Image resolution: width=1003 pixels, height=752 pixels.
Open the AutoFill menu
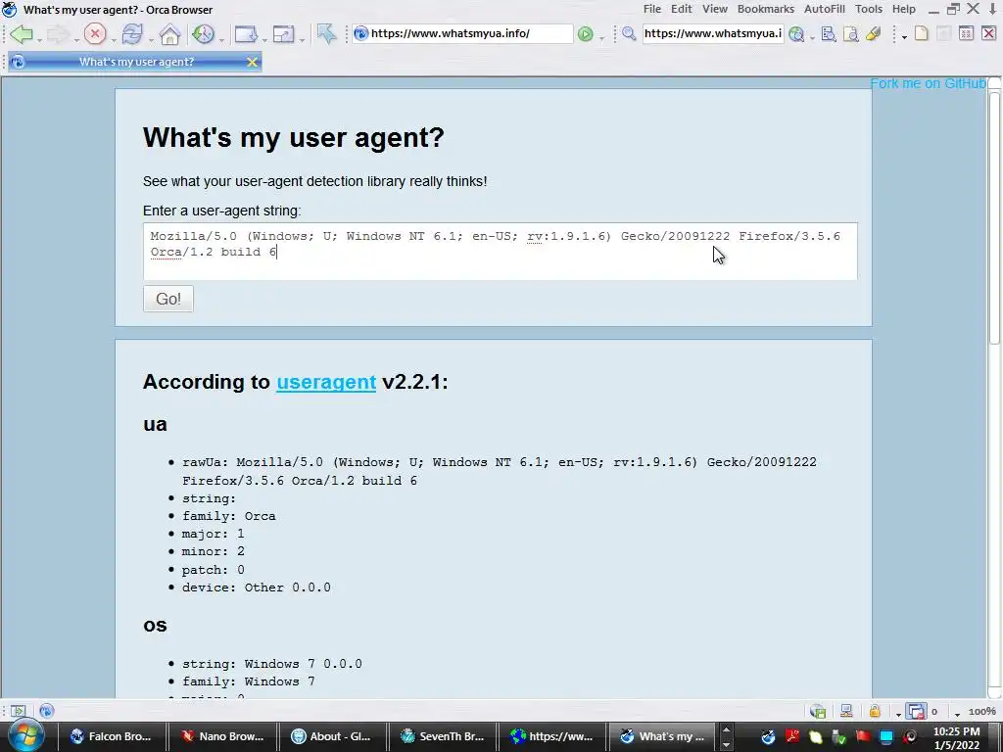point(825,9)
